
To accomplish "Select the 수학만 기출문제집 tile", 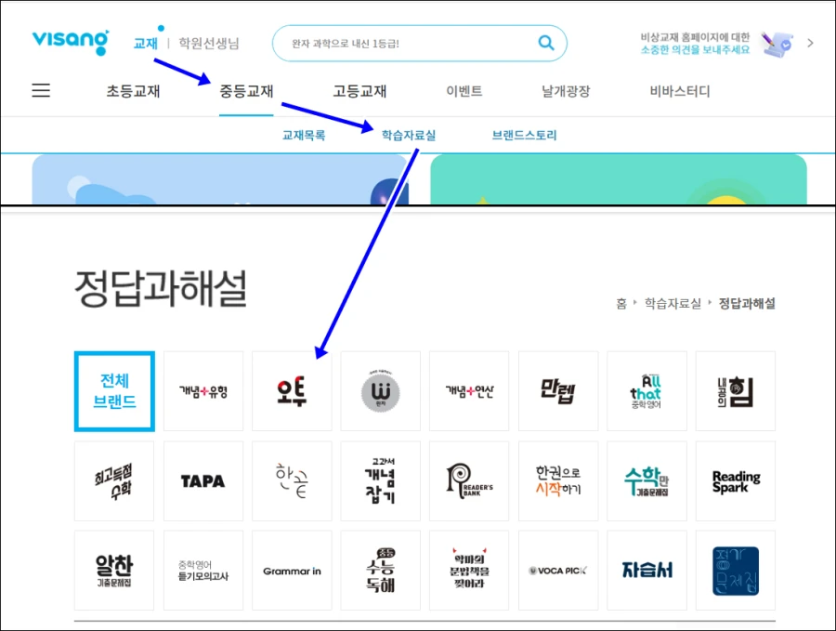I will tap(647, 481).
